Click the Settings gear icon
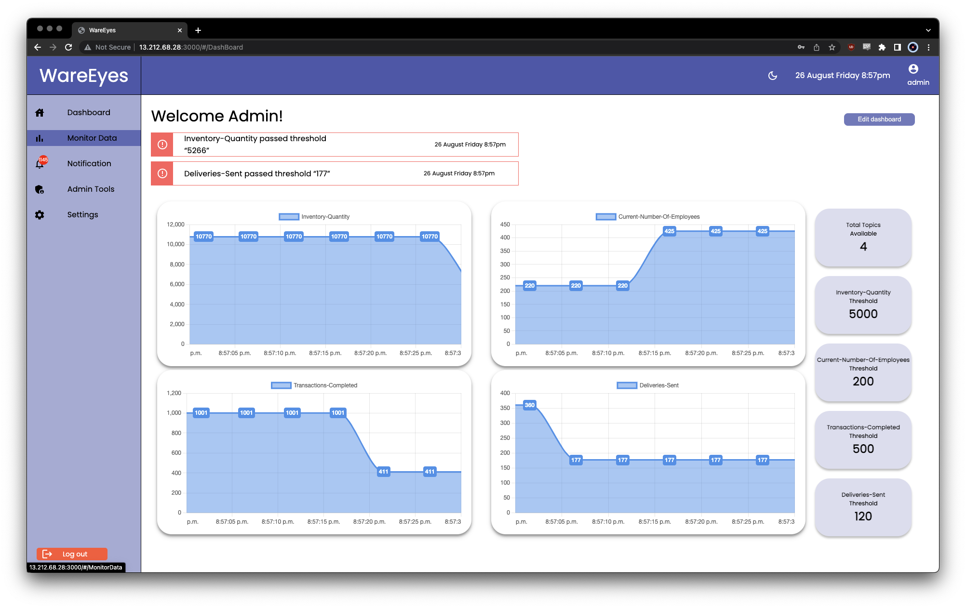Viewport: 966px width, 608px height. (40, 215)
